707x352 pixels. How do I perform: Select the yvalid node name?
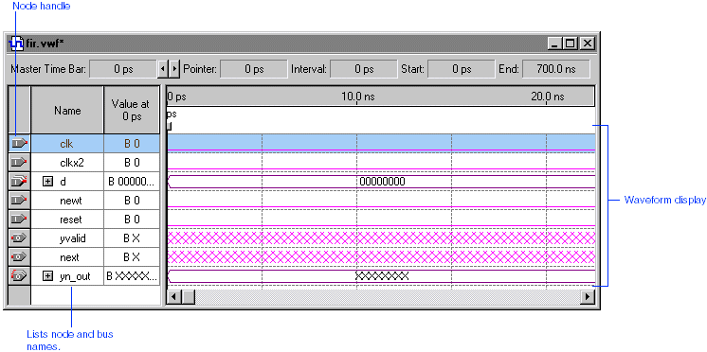pos(72,238)
